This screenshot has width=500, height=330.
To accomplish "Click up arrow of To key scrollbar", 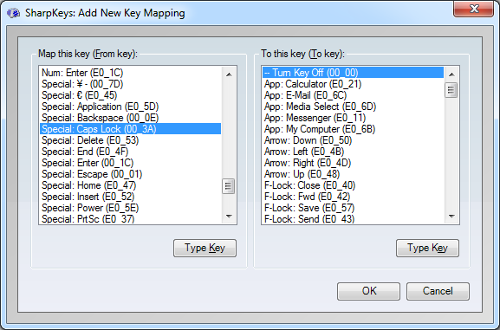I will click(451, 74).
